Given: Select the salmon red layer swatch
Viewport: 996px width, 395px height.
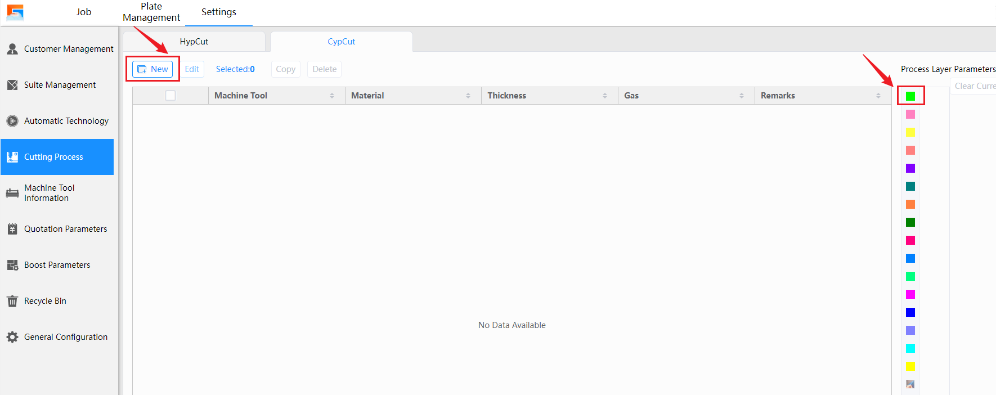Looking at the screenshot, I should 910,150.
